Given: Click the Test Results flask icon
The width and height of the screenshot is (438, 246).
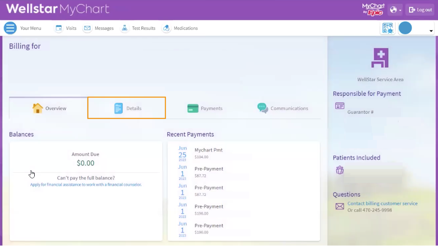Looking at the screenshot, I should pos(124,28).
